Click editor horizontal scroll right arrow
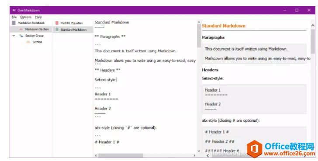This screenshot has height=161, width=318. coord(194,155)
